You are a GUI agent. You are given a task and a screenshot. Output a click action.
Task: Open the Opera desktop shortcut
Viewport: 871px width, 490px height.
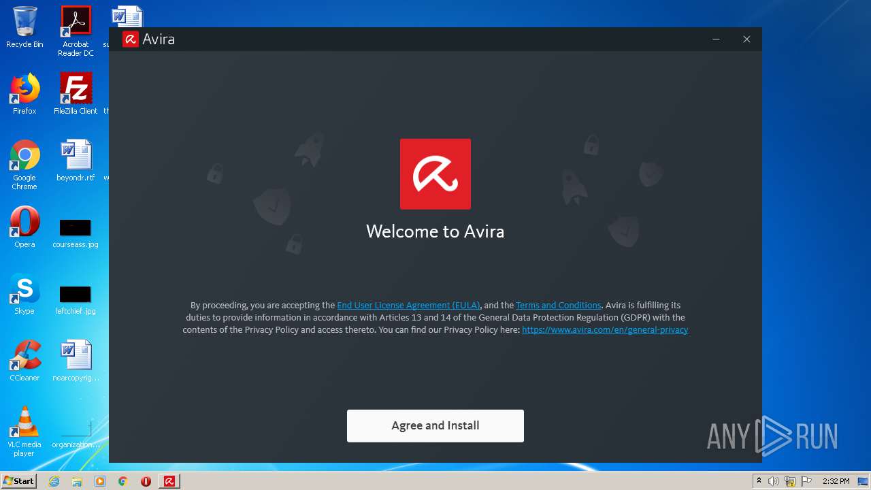24,227
